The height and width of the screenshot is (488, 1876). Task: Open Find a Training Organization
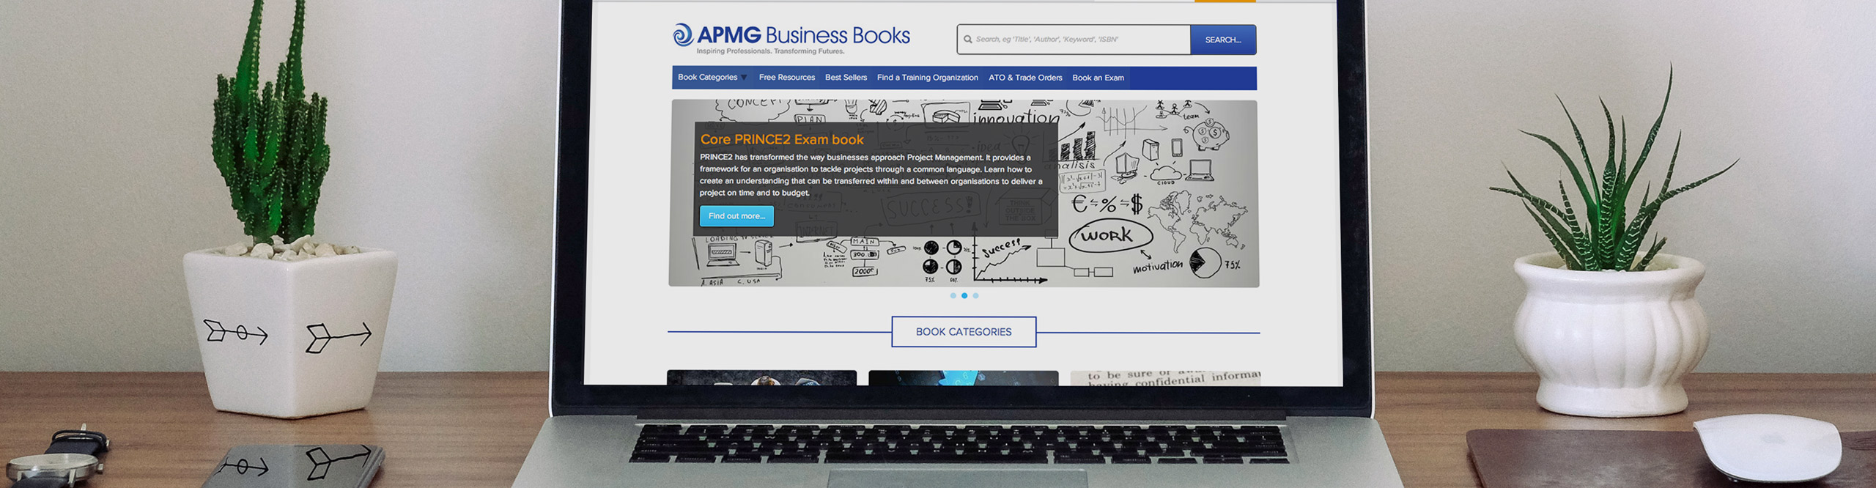[x=928, y=78]
